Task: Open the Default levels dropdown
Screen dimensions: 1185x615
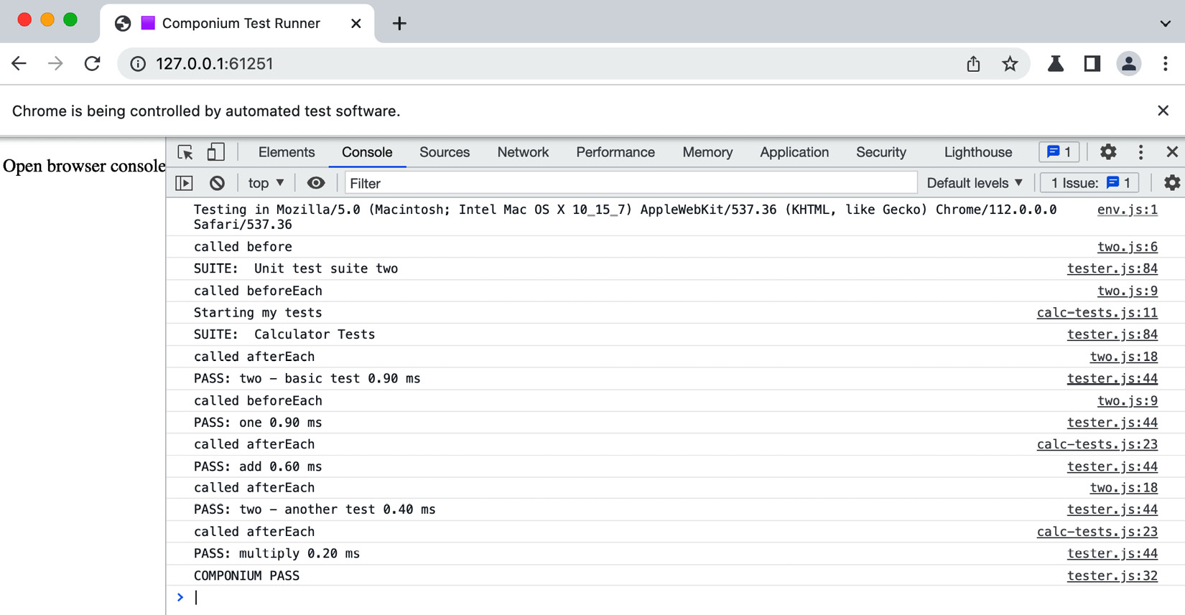Action: [975, 183]
